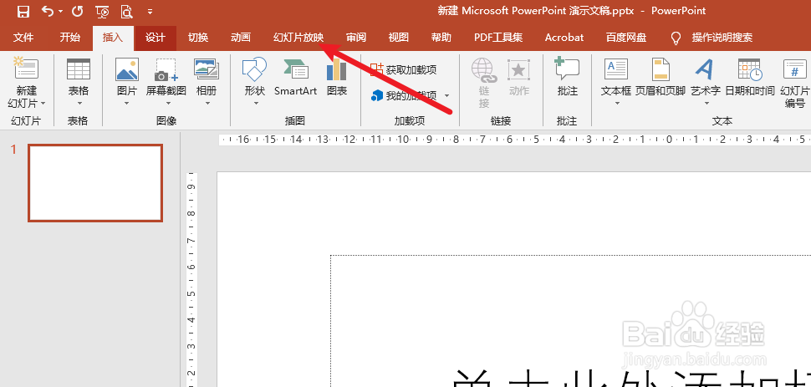Click the 相册 photo album icon
The height and width of the screenshot is (387, 811).
(207, 69)
